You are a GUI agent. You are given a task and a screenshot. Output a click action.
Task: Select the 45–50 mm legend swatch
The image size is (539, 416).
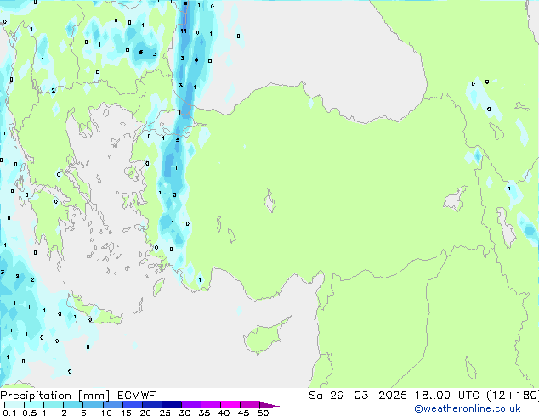[x=250, y=405]
